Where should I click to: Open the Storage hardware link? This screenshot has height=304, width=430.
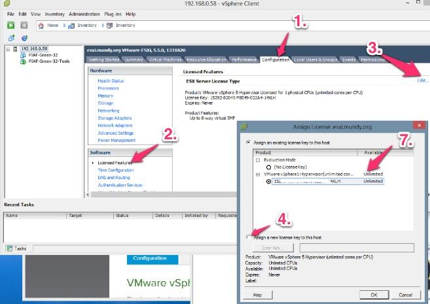[x=105, y=103]
